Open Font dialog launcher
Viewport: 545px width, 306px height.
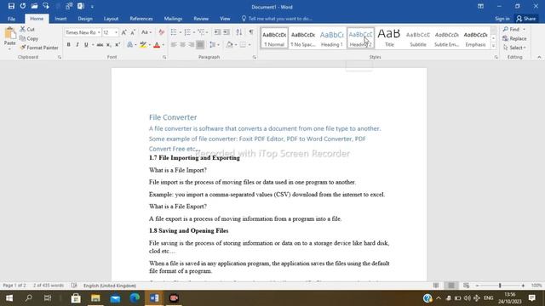pyautogui.click(x=164, y=57)
